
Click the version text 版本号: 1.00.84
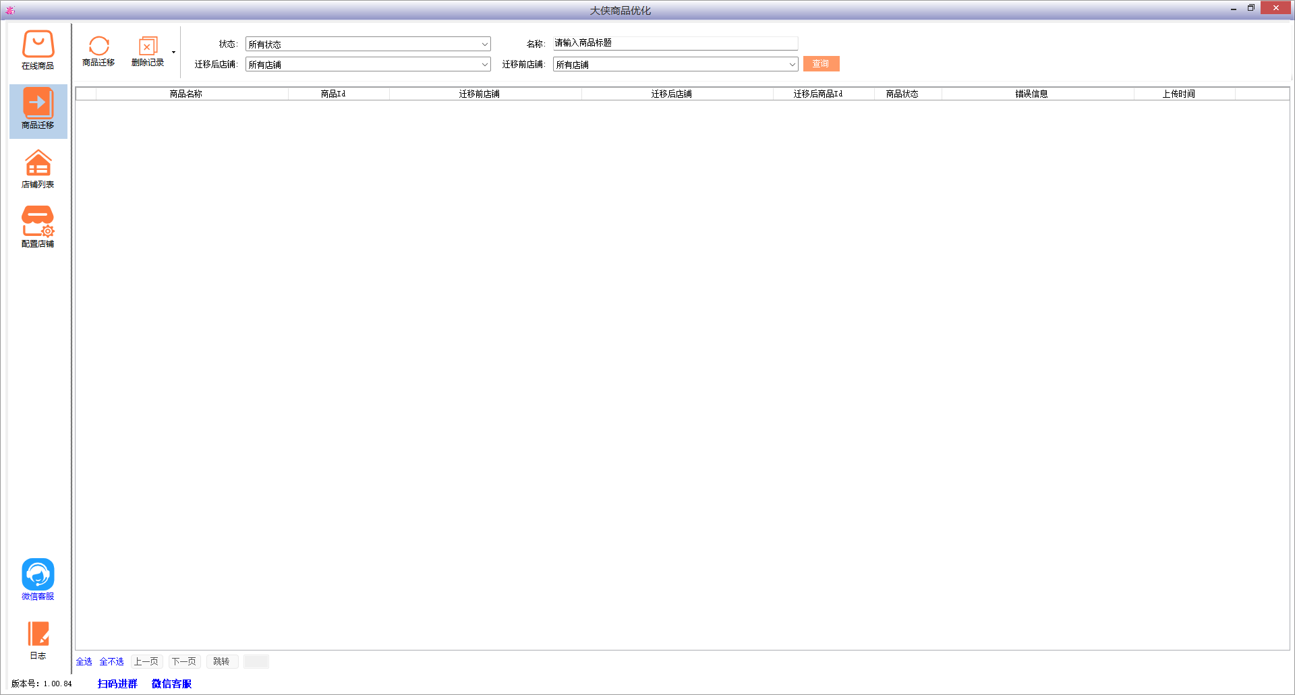(42, 684)
